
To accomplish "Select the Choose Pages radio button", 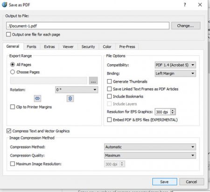I will coord(13,72).
